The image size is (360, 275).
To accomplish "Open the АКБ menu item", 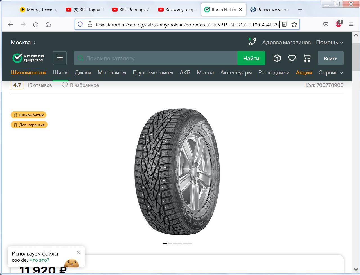I will tap(185, 72).
